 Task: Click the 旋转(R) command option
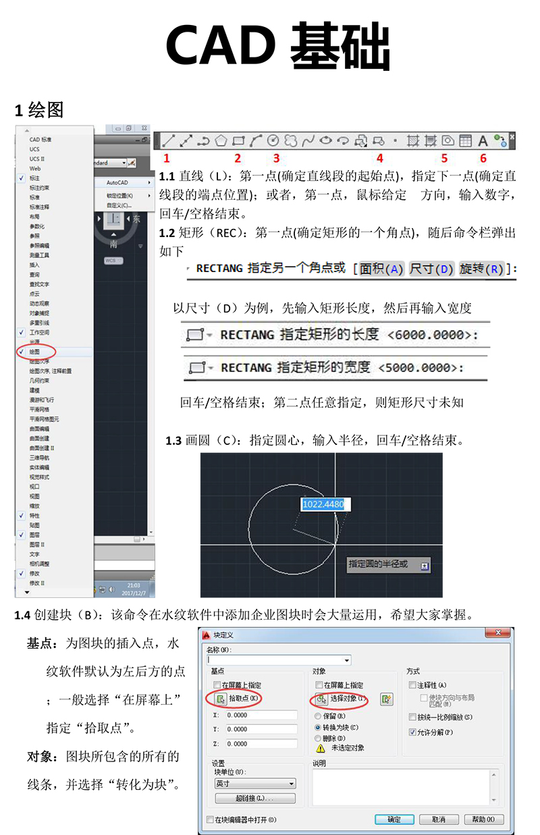[x=481, y=269]
